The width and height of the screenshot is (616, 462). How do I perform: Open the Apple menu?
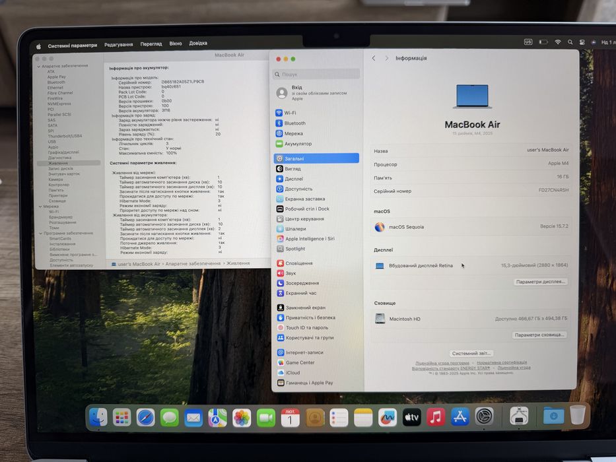point(38,46)
